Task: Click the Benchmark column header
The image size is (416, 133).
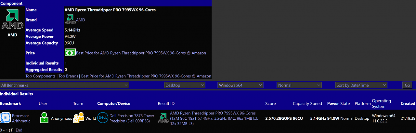Action: coord(10,104)
